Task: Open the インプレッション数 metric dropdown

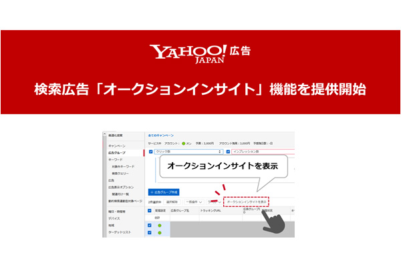Action: click(x=267, y=152)
